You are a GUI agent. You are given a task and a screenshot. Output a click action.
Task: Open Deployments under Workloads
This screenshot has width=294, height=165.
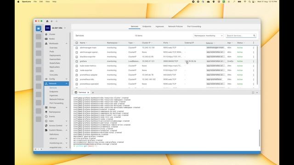coord(55,55)
